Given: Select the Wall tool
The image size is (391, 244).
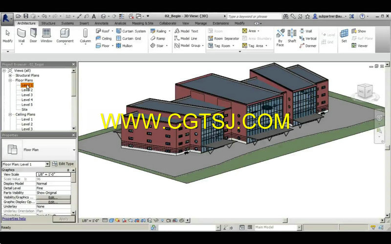Looking at the screenshot, I should tap(22, 35).
